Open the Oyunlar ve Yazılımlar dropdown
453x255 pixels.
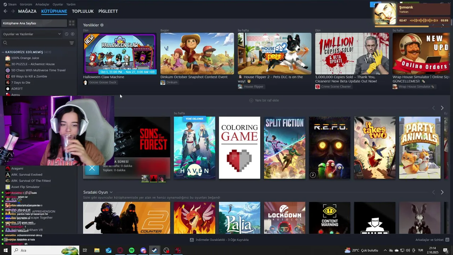(x=32, y=34)
